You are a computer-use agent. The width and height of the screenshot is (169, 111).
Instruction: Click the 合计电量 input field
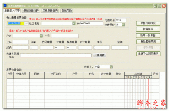point(85,47)
